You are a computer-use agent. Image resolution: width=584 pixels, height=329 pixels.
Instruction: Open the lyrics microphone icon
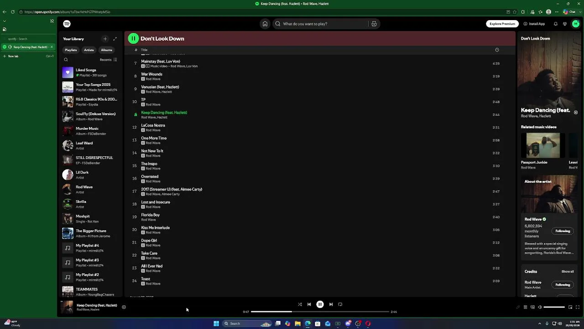point(518,307)
